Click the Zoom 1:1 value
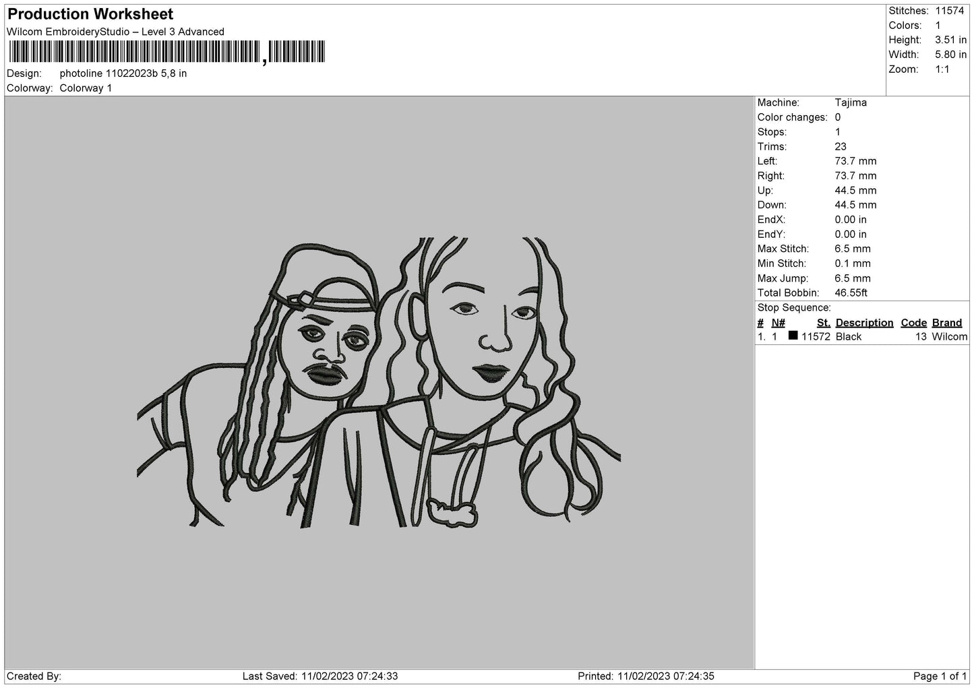The width and height of the screenshot is (974, 688). tap(942, 69)
